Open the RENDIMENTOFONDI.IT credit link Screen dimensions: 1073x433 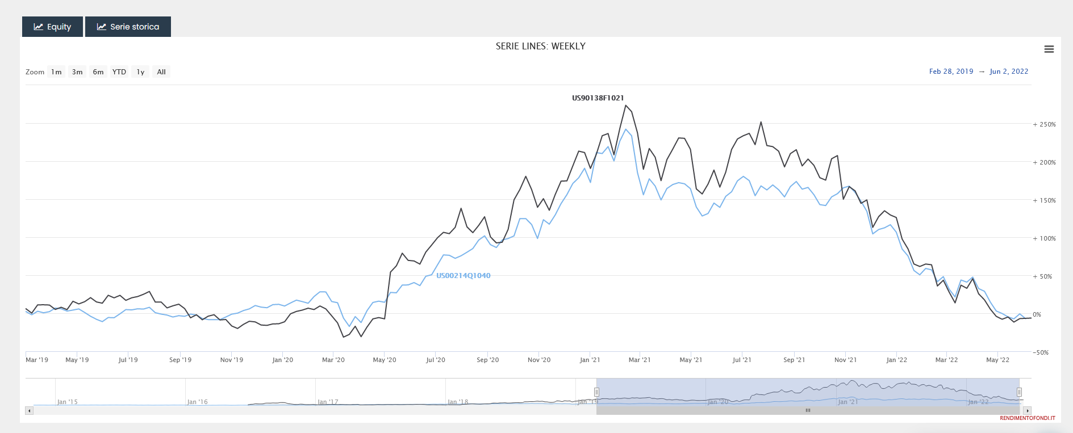coord(1027,418)
